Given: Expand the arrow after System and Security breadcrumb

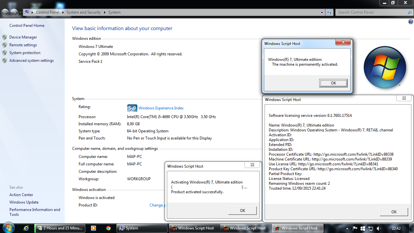Looking at the screenshot, I should point(104,12).
